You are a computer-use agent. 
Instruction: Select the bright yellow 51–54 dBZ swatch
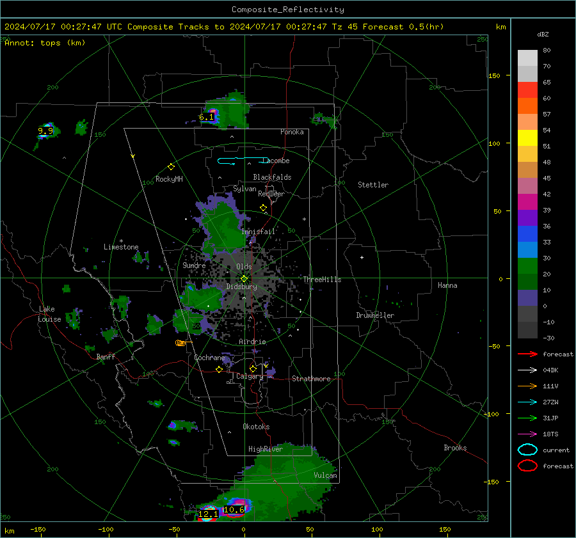pos(527,138)
